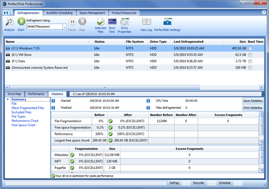Toggle Boot Time checkbox for System Reserved
Screen dimensions: 269x189
pyautogui.click(x=250, y=68)
